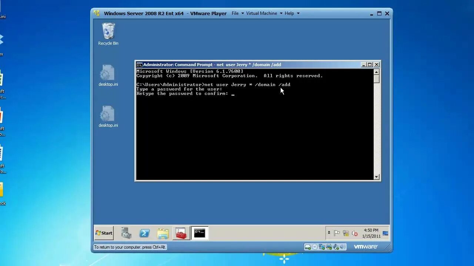Open Windows PowerShell from the taskbar

144,233
